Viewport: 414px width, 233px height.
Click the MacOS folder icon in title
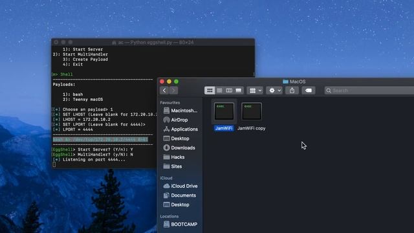tap(285, 82)
